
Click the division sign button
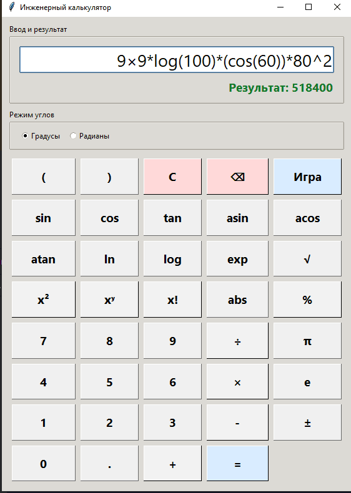click(x=237, y=341)
